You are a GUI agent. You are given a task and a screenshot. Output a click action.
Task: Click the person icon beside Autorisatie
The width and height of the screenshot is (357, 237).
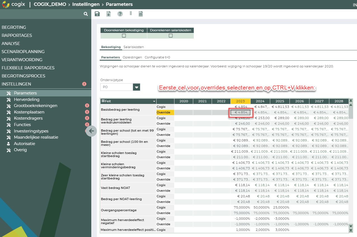(8, 144)
